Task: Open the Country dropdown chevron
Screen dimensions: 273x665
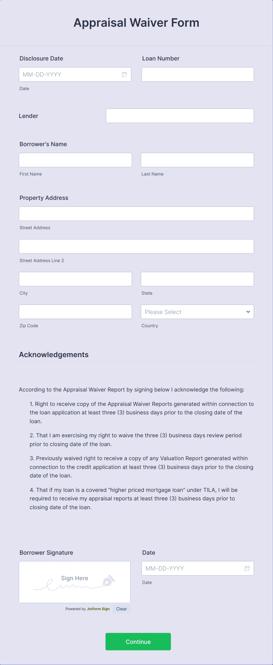Action: pyautogui.click(x=248, y=312)
